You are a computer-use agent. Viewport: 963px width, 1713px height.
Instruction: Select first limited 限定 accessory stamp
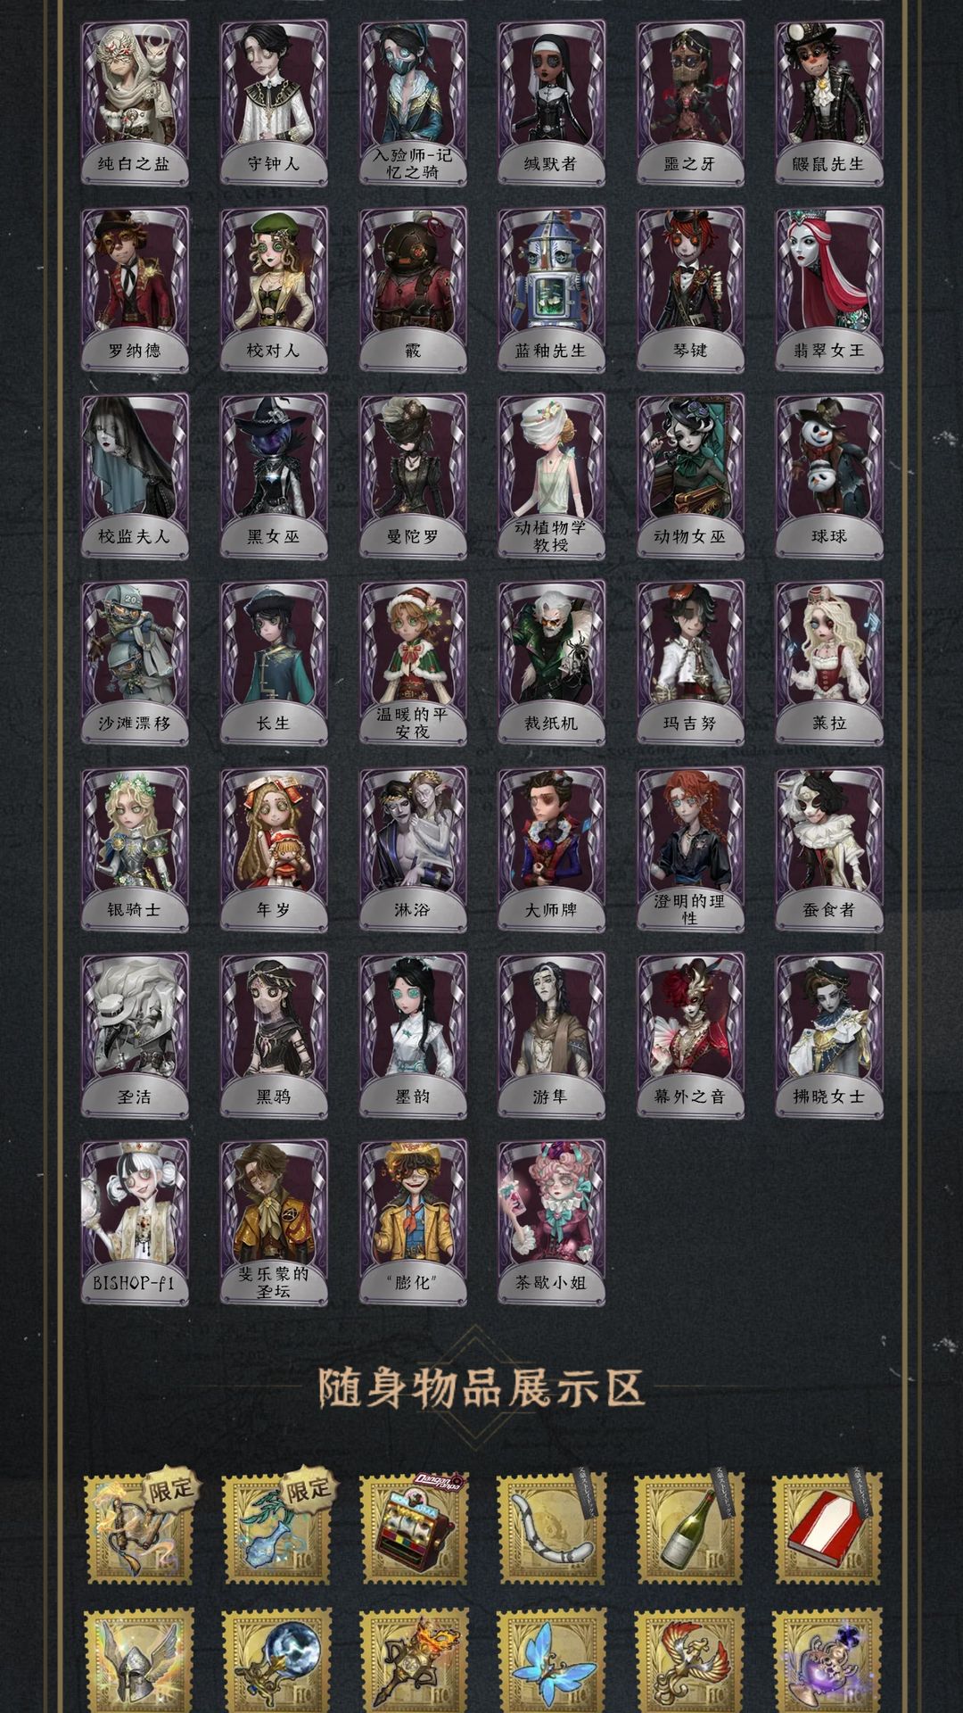[138, 1528]
